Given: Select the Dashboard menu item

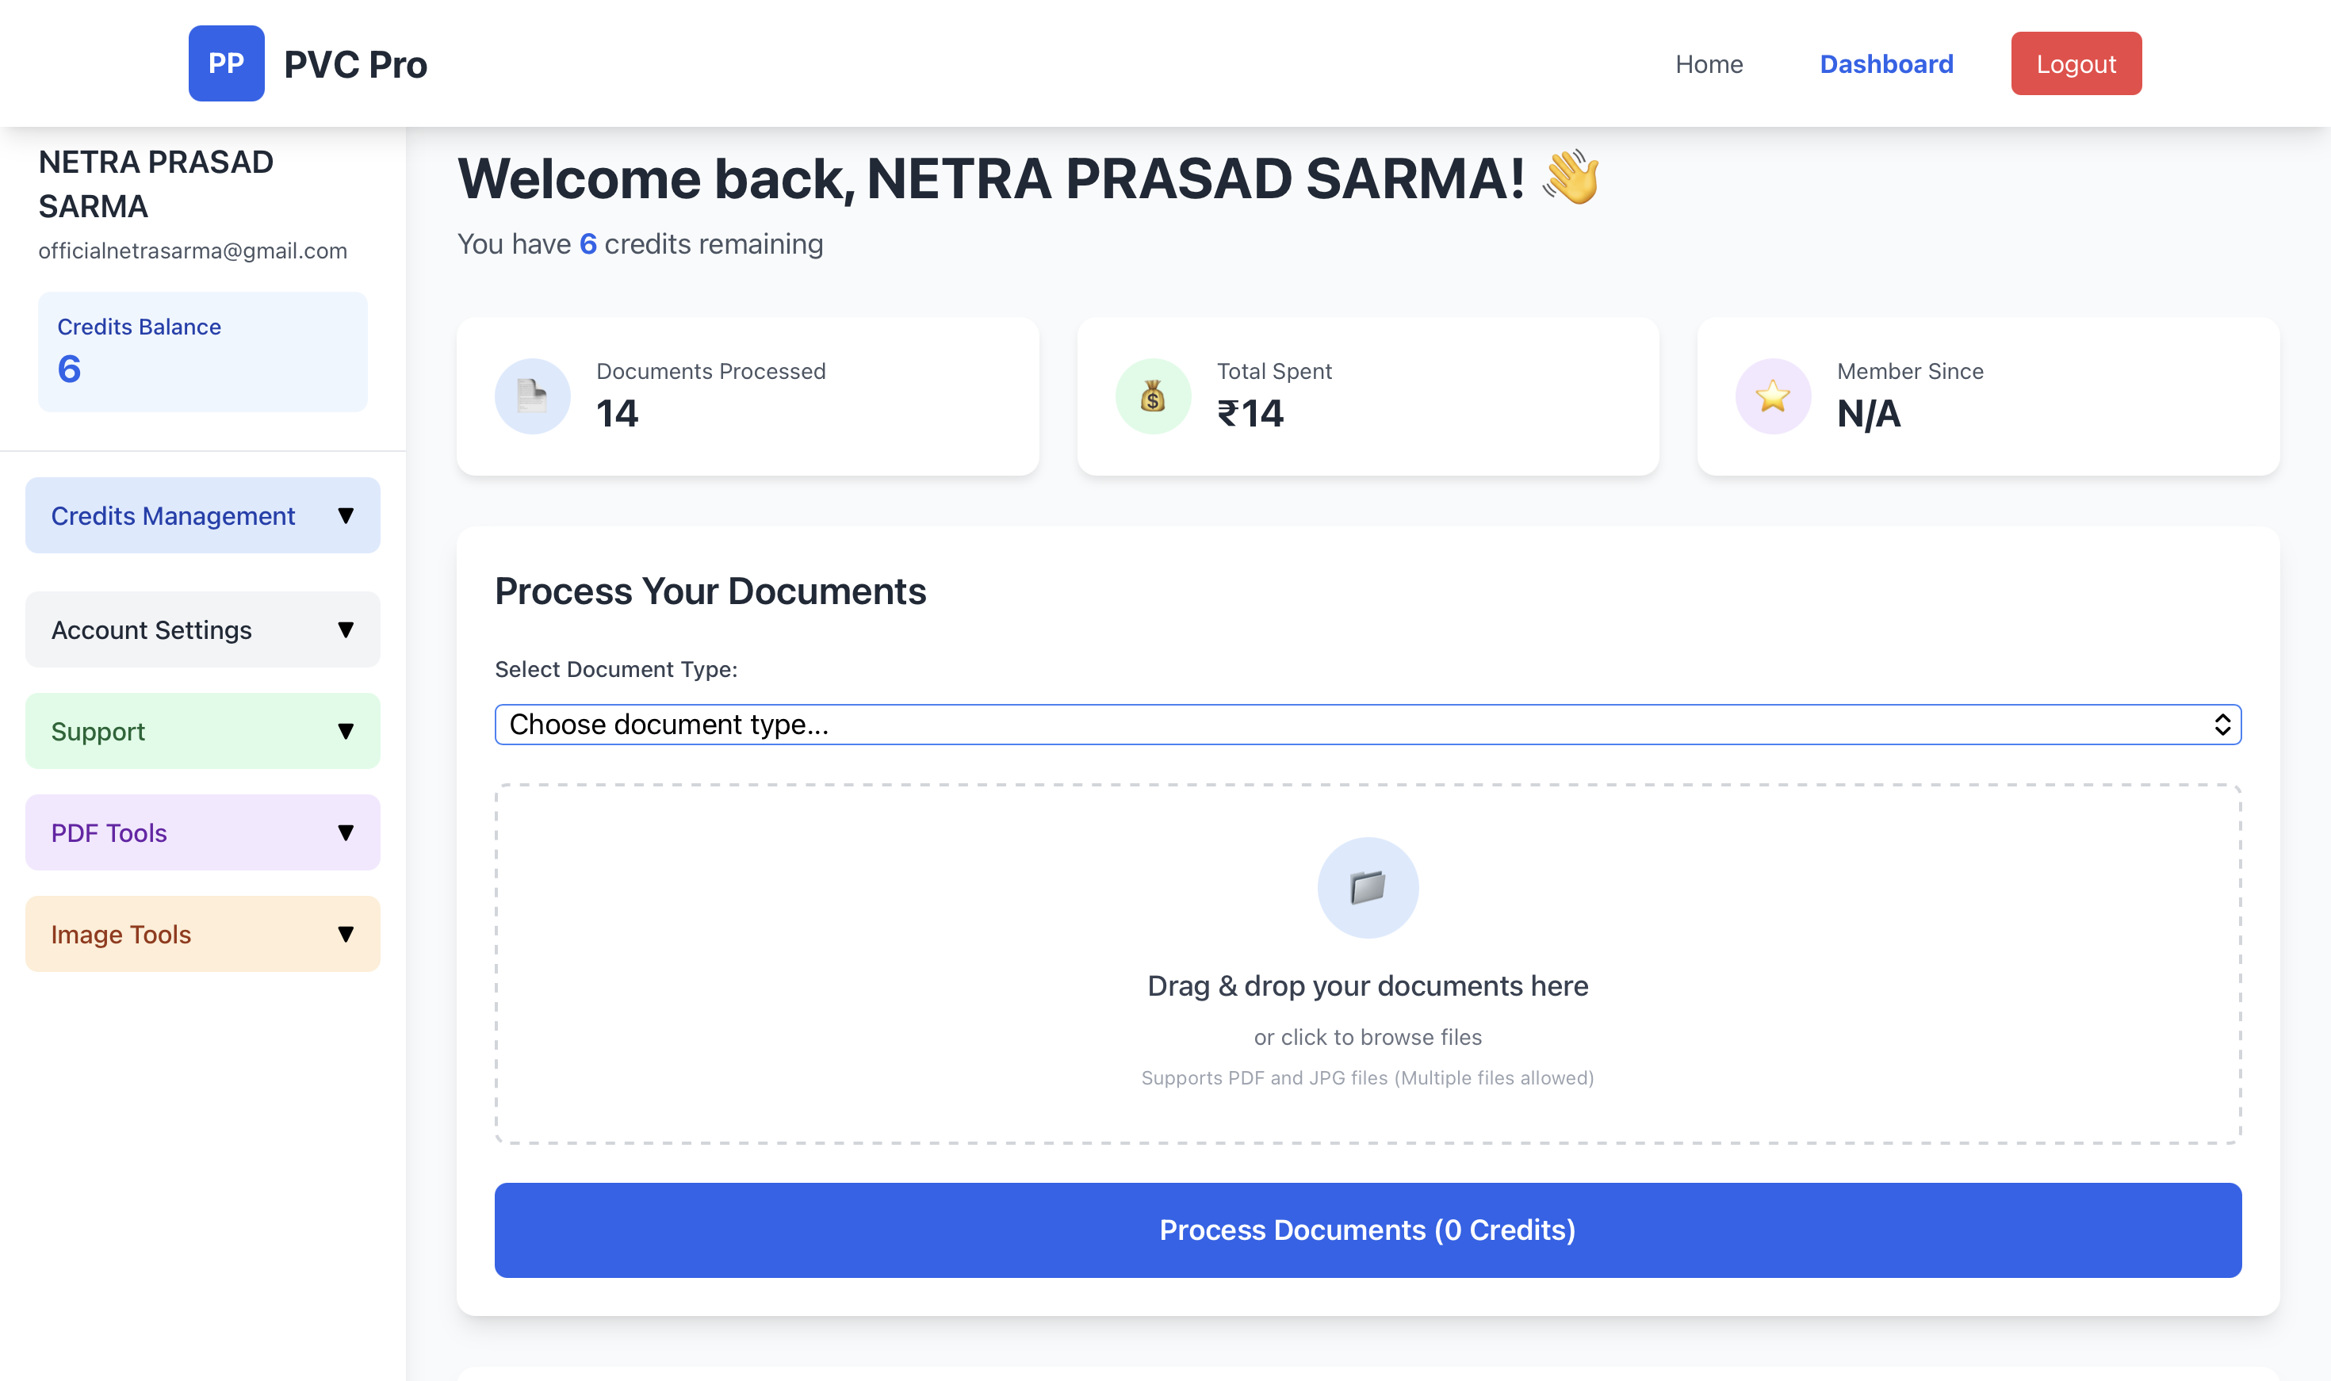Looking at the screenshot, I should pos(1886,63).
